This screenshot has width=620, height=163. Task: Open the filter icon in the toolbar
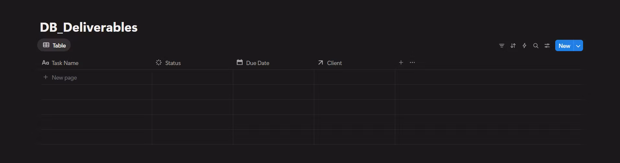(502, 46)
